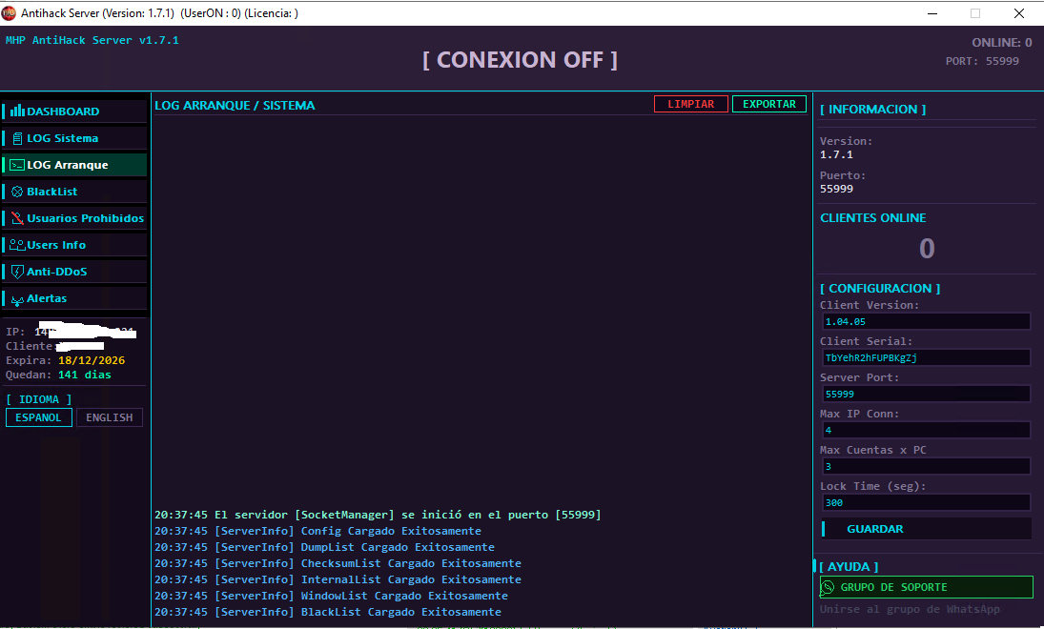Click the 'LOG ARRANQUE / SISTEMA' heading
The image size is (1044, 629).
[235, 105]
